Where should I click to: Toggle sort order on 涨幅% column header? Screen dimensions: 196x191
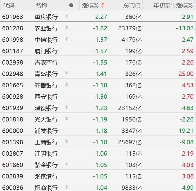coord(93,6)
